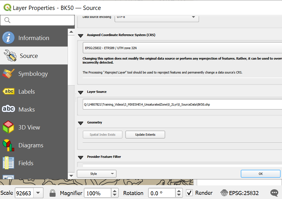Click the QGIS logo in title bar

pyautogui.click(x=7, y=8)
